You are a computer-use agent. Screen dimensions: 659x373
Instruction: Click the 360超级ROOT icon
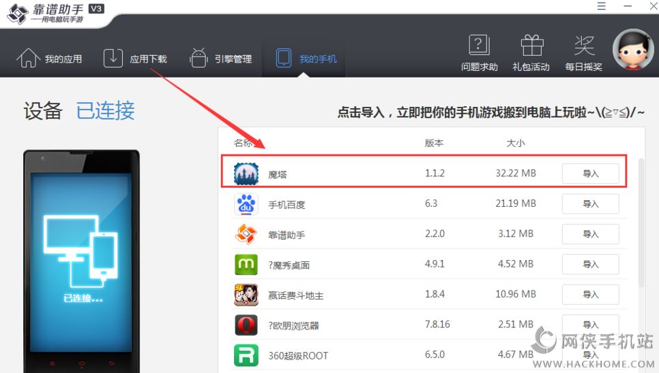pyautogui.click(x=246, y=355)
